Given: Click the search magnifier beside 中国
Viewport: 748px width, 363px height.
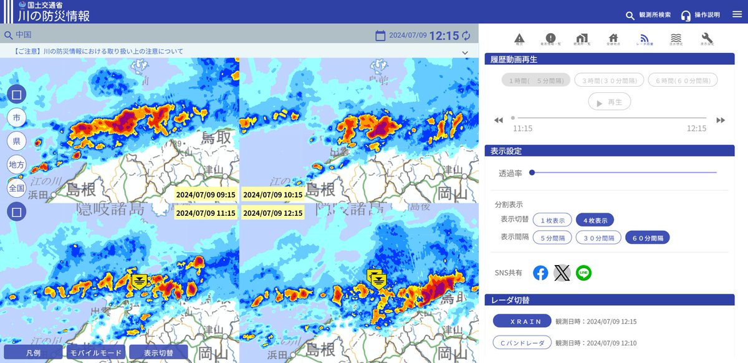Looking at the screenshot, I should pyautogui.click(x=8, y=35).
